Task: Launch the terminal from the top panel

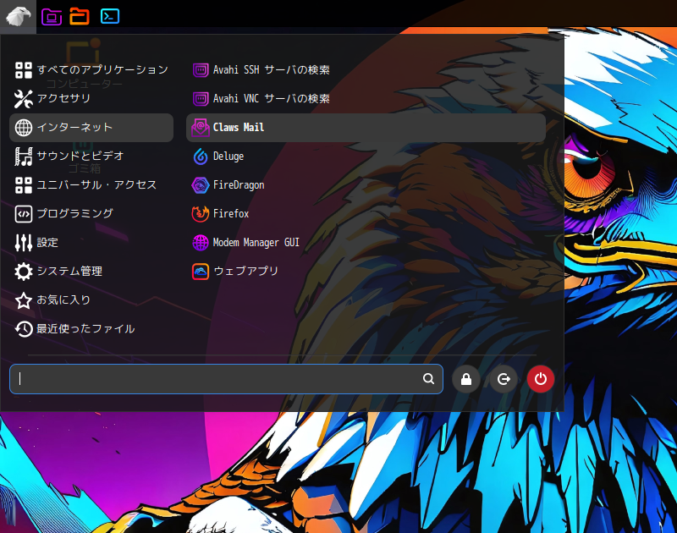Action: click(x=110, y=16)
